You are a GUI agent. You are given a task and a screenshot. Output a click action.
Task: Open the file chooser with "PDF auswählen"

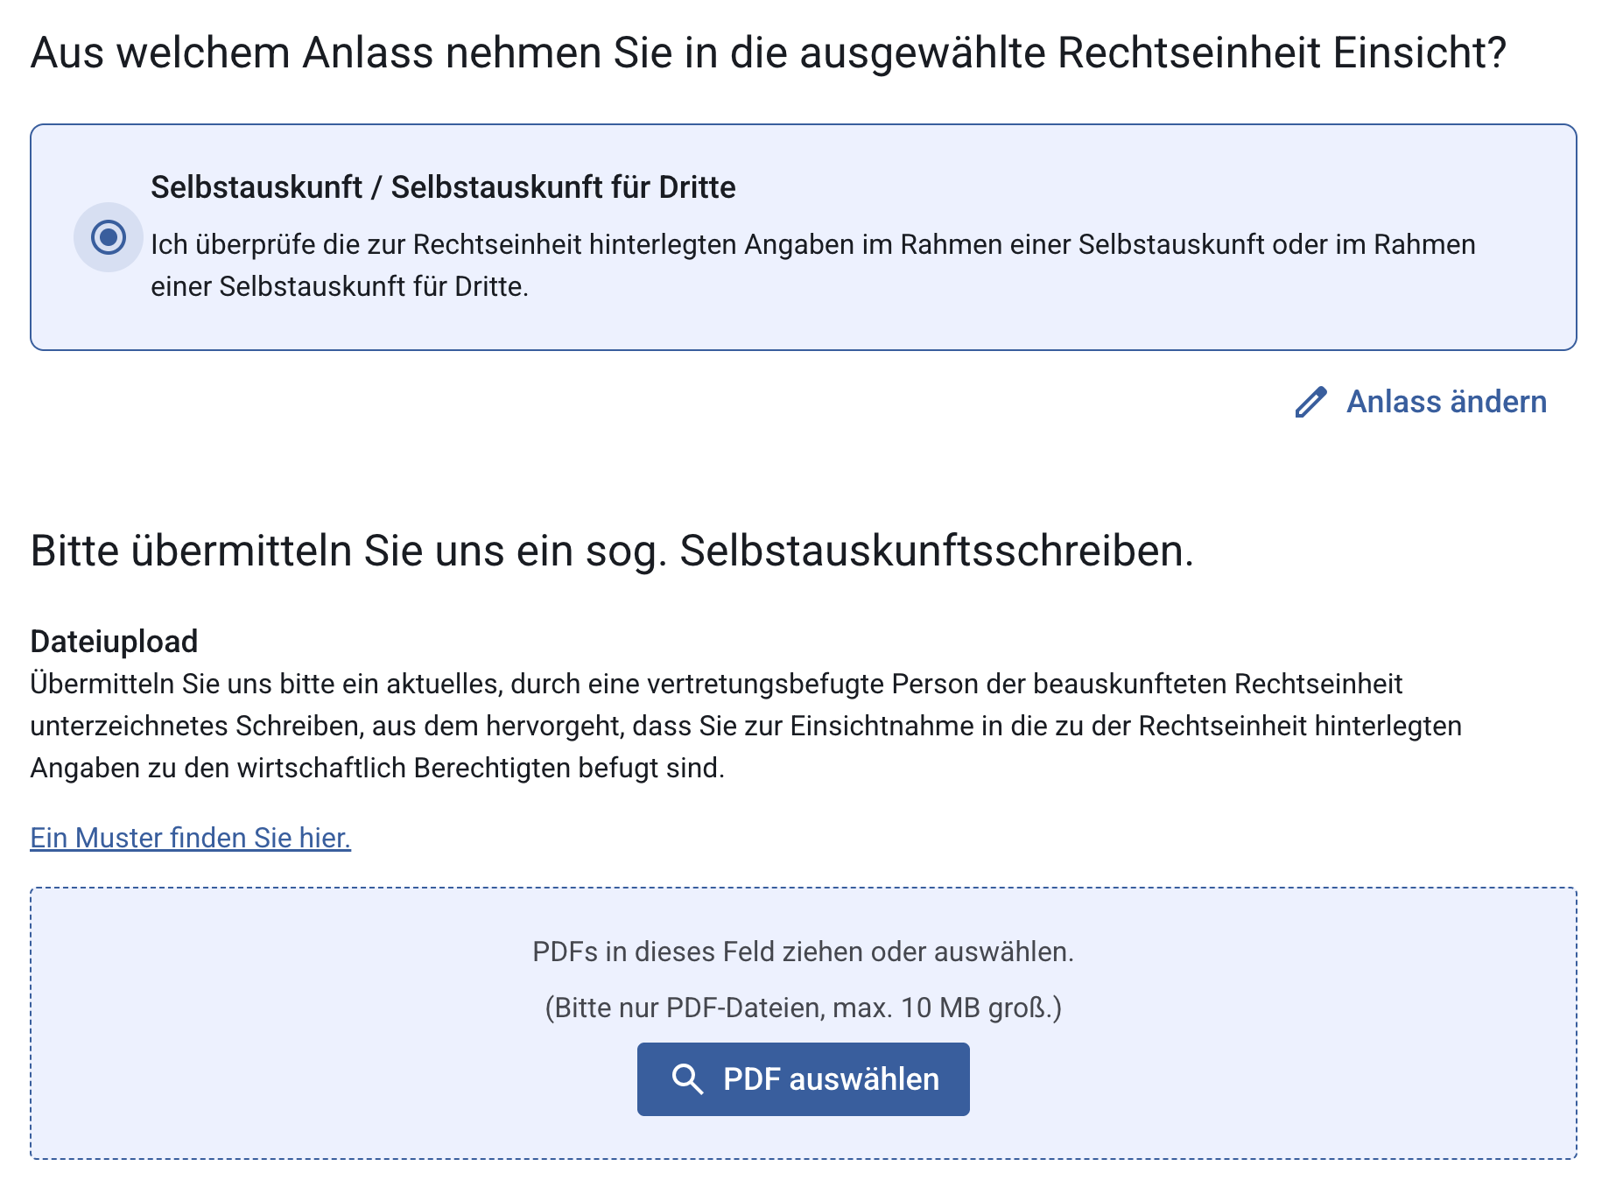[x=803, y=1079]
